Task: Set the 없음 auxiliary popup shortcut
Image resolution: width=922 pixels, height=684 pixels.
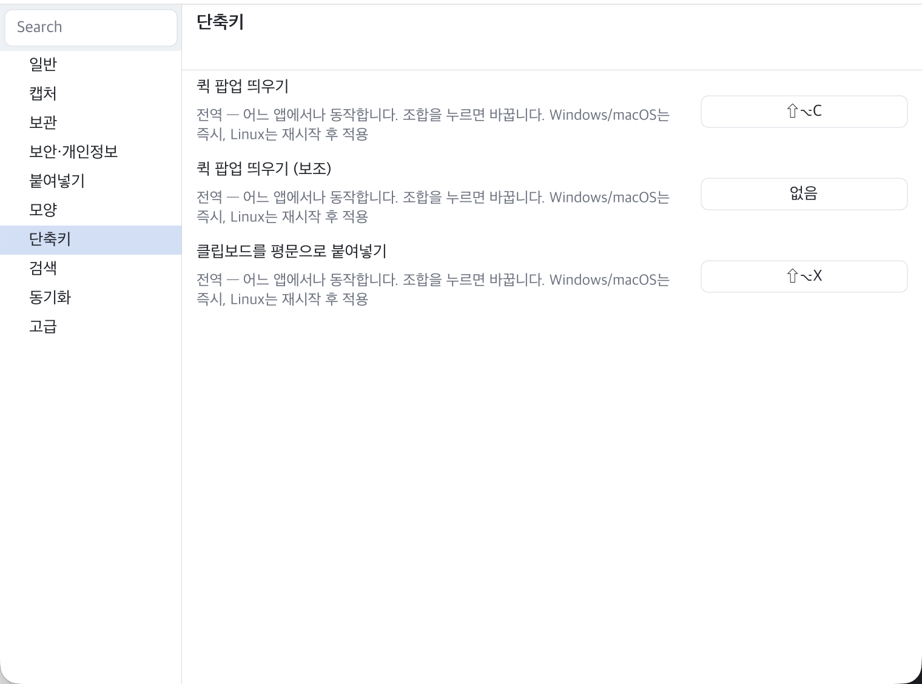Action: [x=804, y=194]
